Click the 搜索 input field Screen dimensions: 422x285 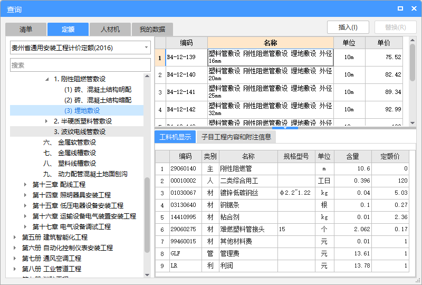[80, 65]
